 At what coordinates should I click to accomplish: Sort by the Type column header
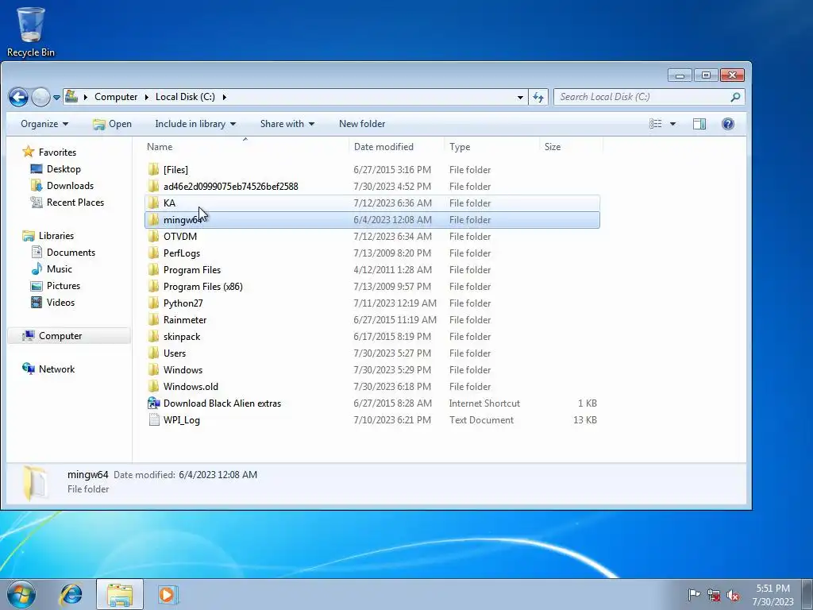(x=492, y=147)
